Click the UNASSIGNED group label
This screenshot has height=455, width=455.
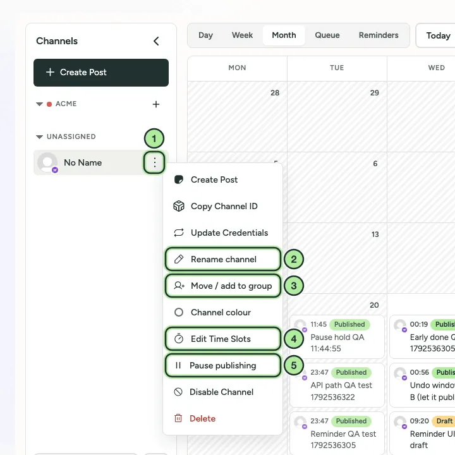coord(71,136)
